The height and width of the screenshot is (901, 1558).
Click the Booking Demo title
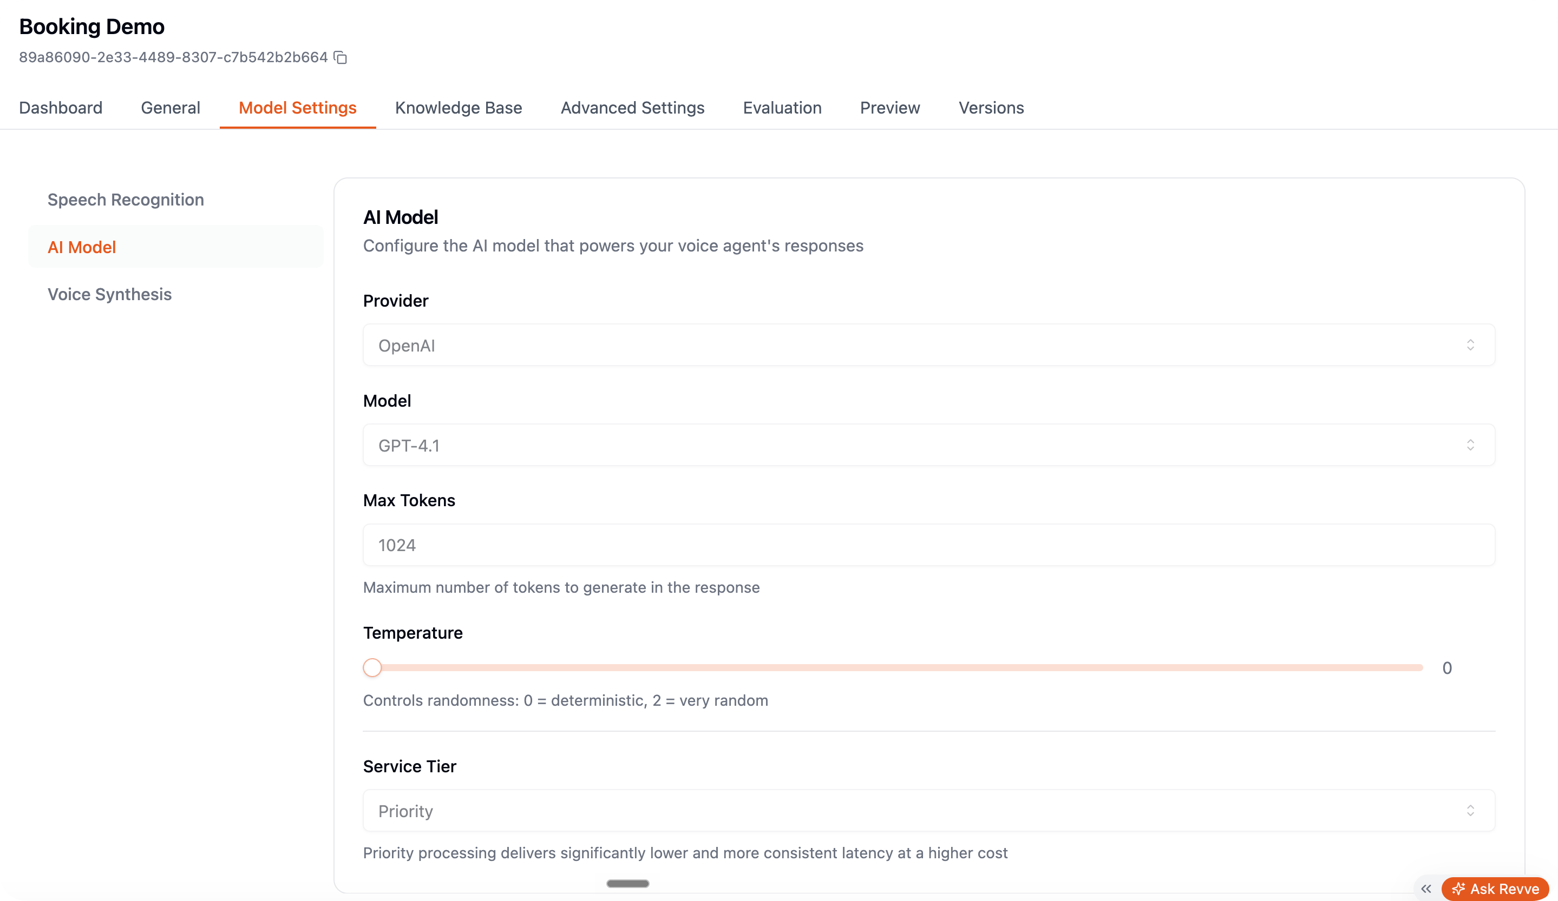coord(91,27)
